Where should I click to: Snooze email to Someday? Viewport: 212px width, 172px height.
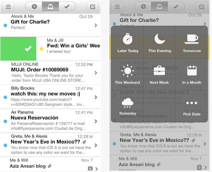tap(128, 106)
